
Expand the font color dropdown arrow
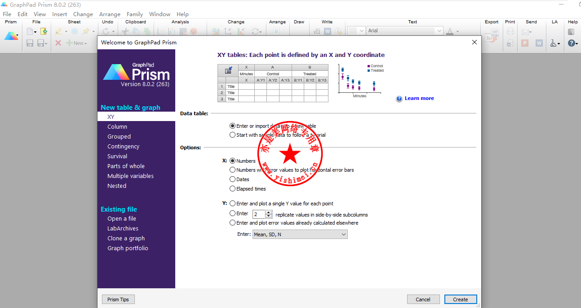click(x=457, y=31)
